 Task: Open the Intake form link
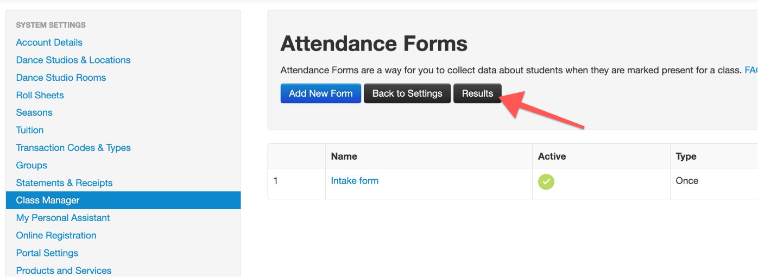click(x=355, y=181)
